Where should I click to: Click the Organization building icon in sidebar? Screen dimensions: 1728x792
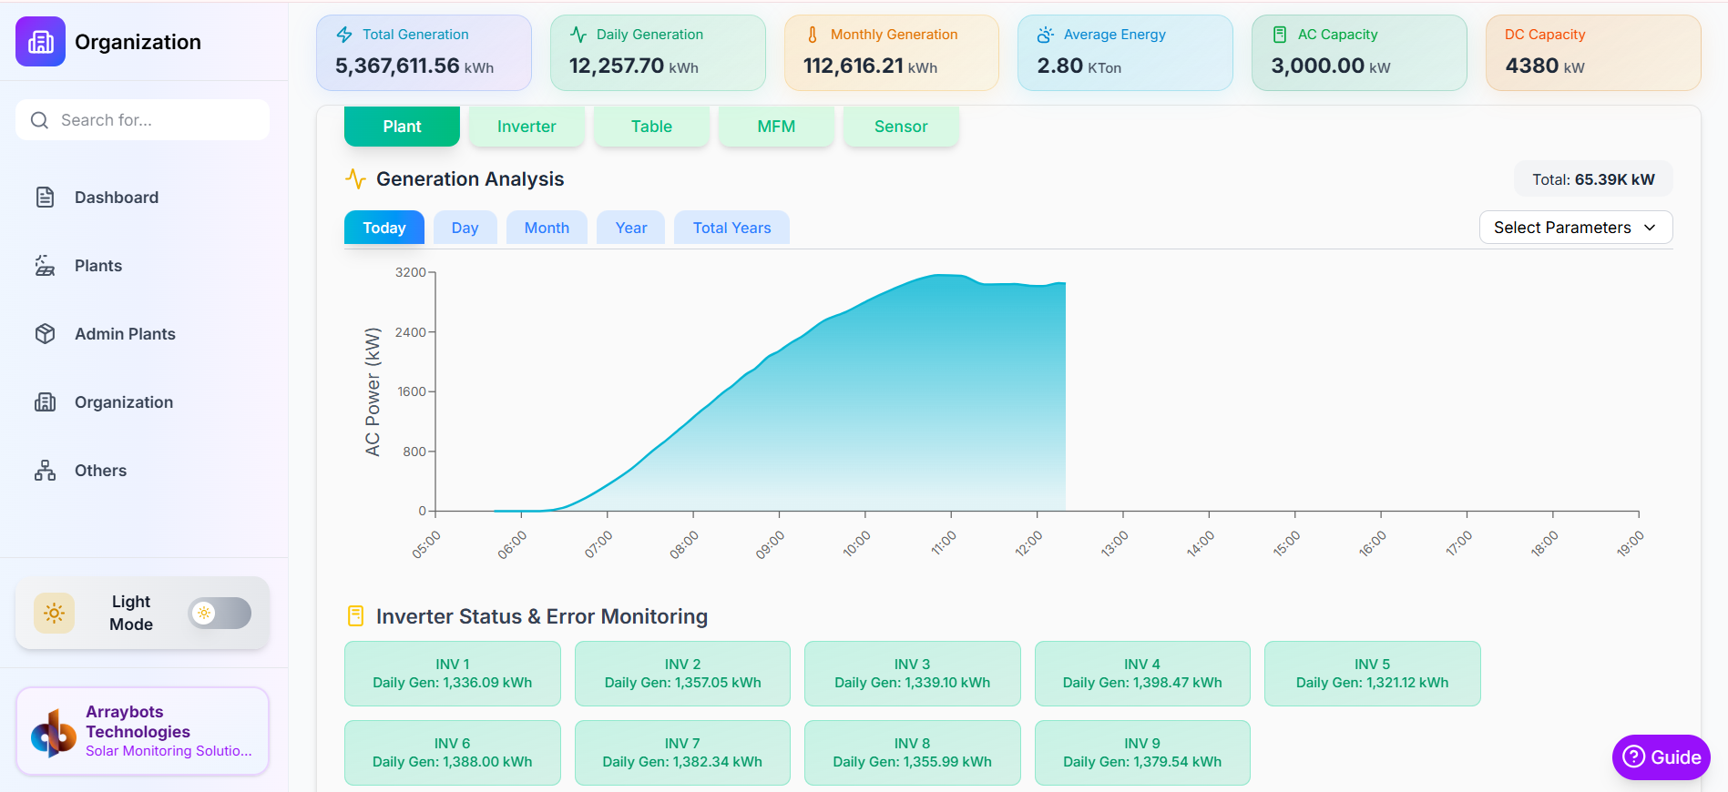coord(45,402)
